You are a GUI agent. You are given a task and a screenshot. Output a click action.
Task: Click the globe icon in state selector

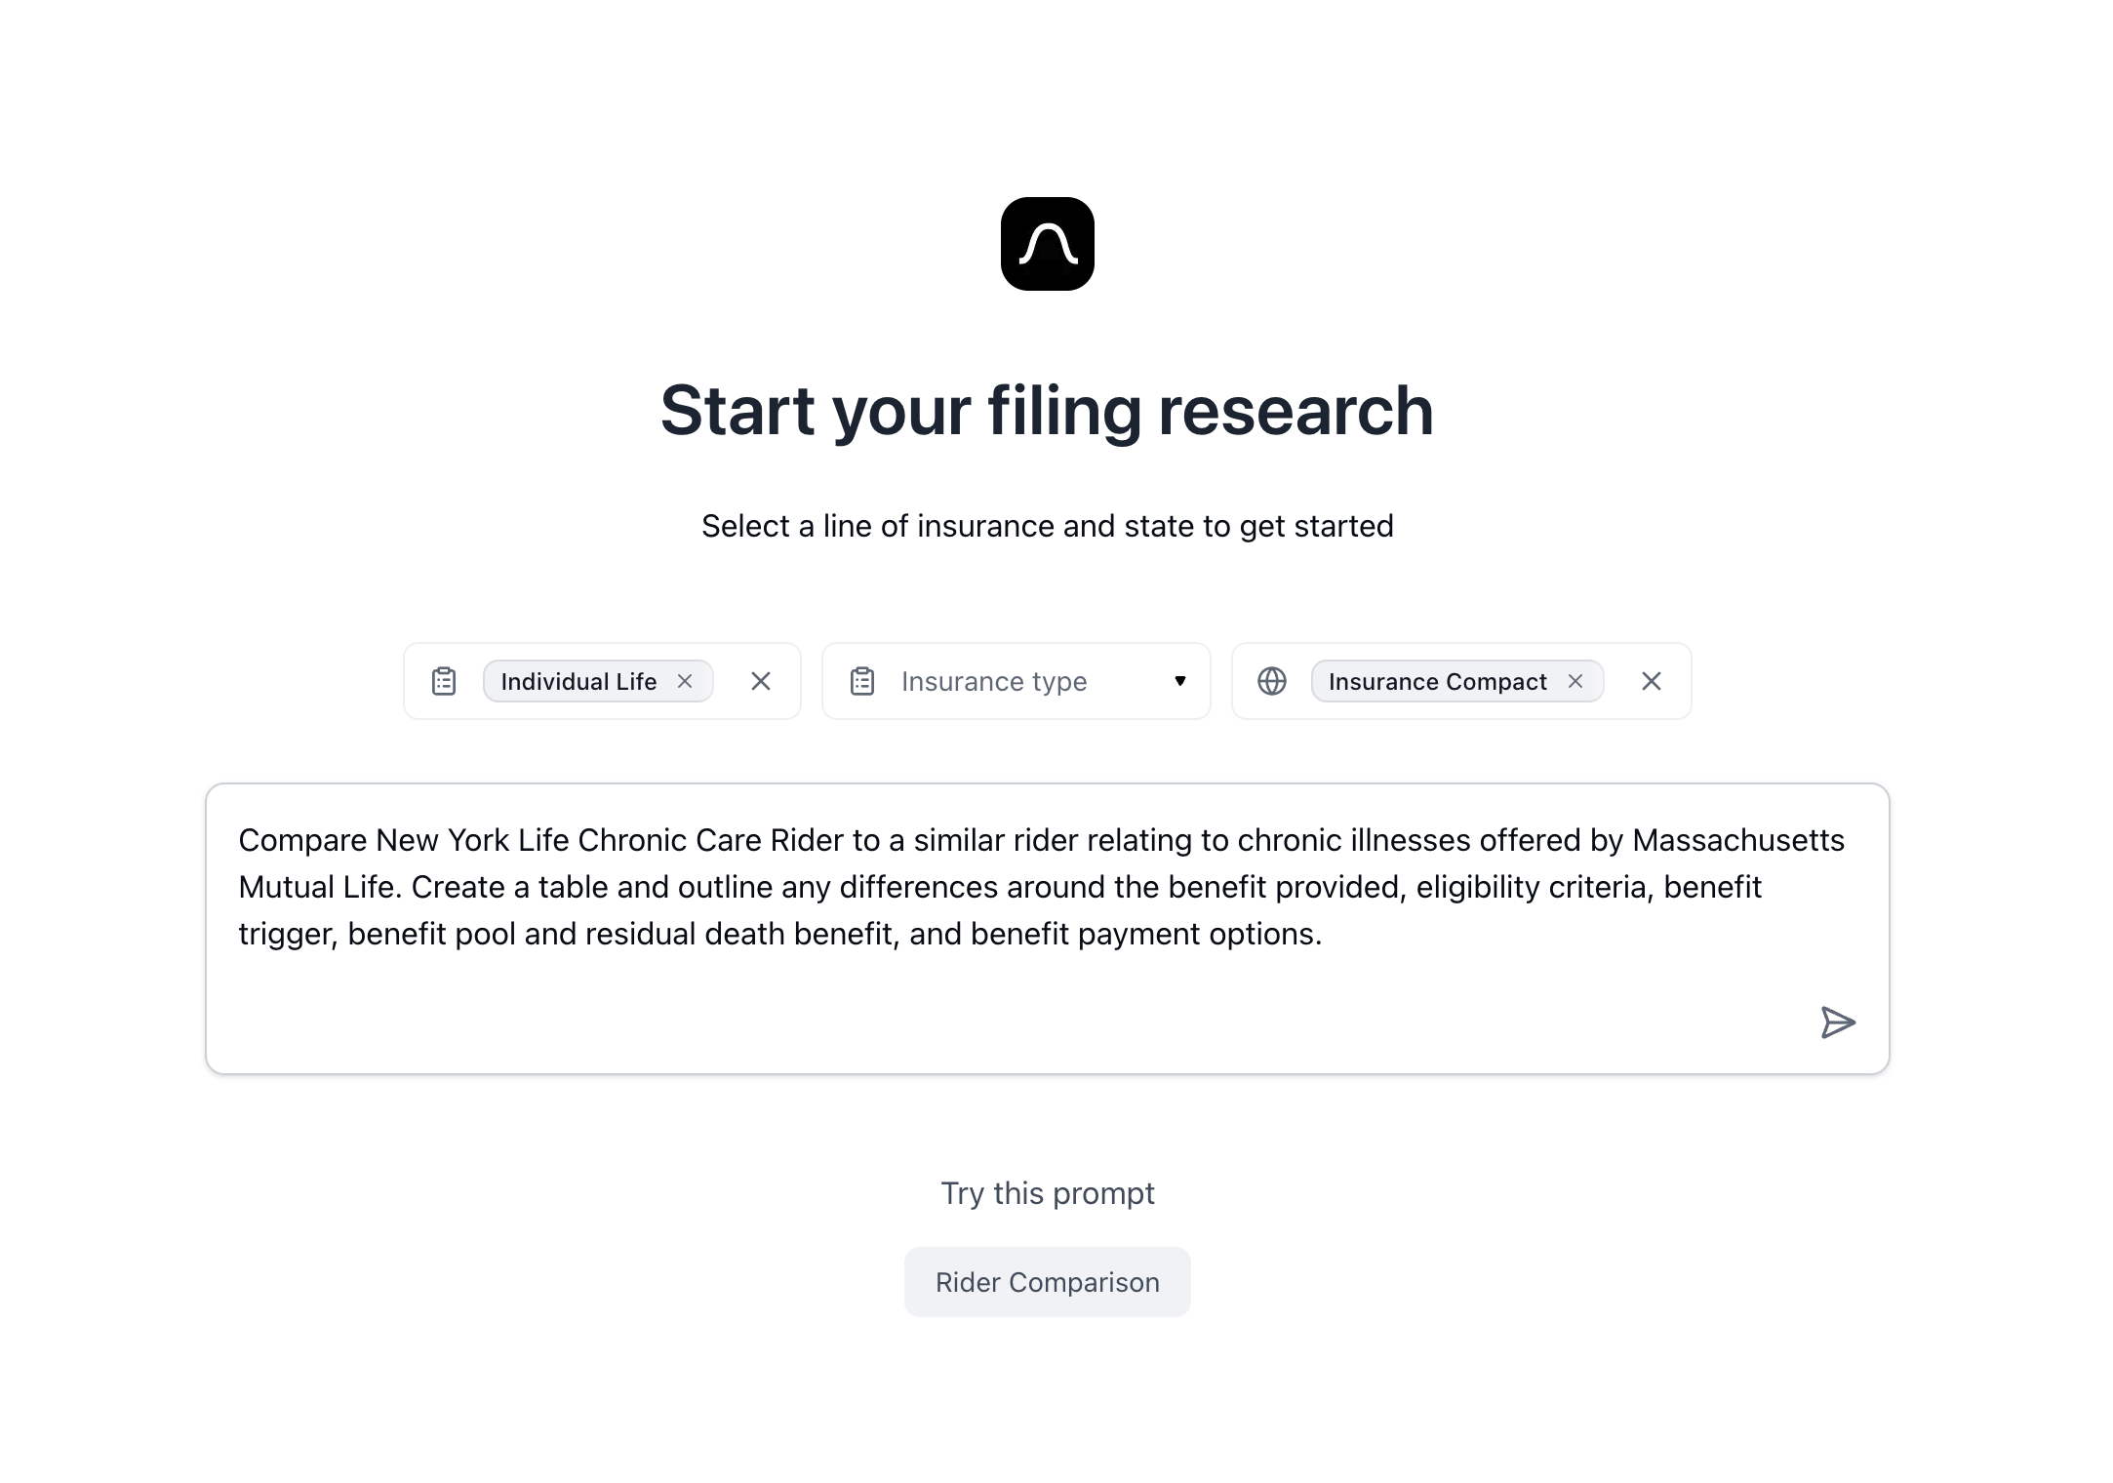point(1272,681)
